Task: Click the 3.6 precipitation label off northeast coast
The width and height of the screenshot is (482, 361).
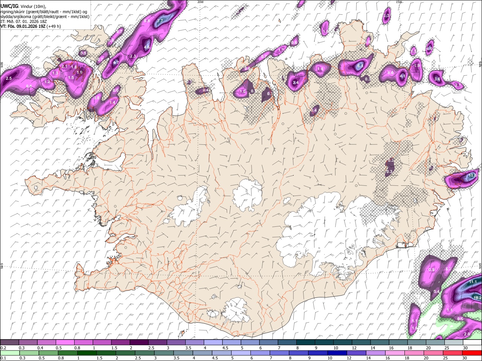Action: click(437, 79)
